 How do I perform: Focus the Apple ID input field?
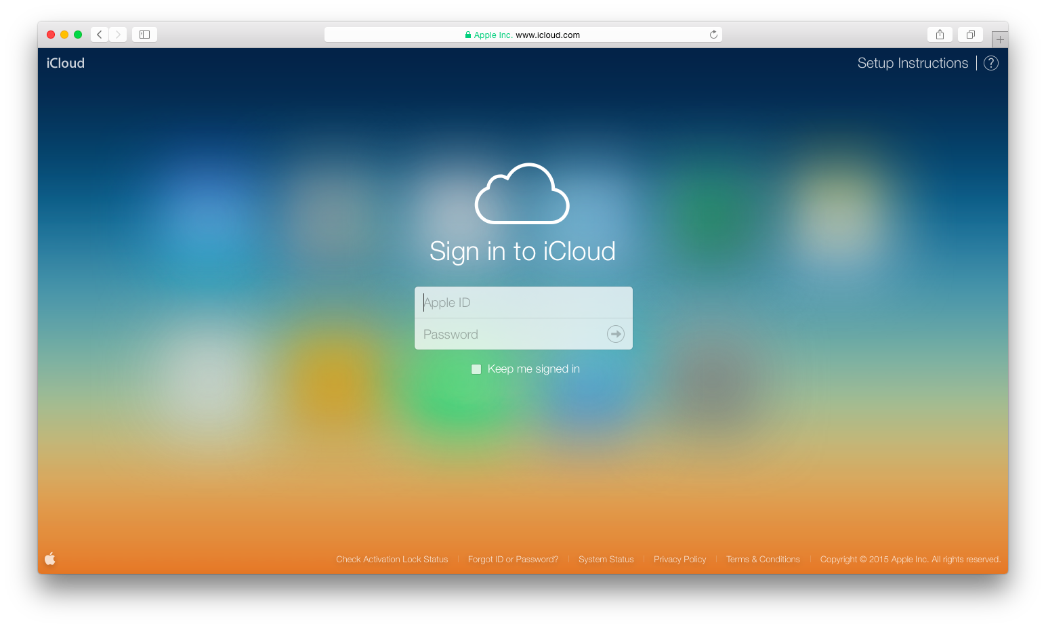pyautogui.click(x=523, y=302)
